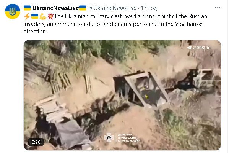Click the lightning bolt emoji in the post

click(27, 16)
